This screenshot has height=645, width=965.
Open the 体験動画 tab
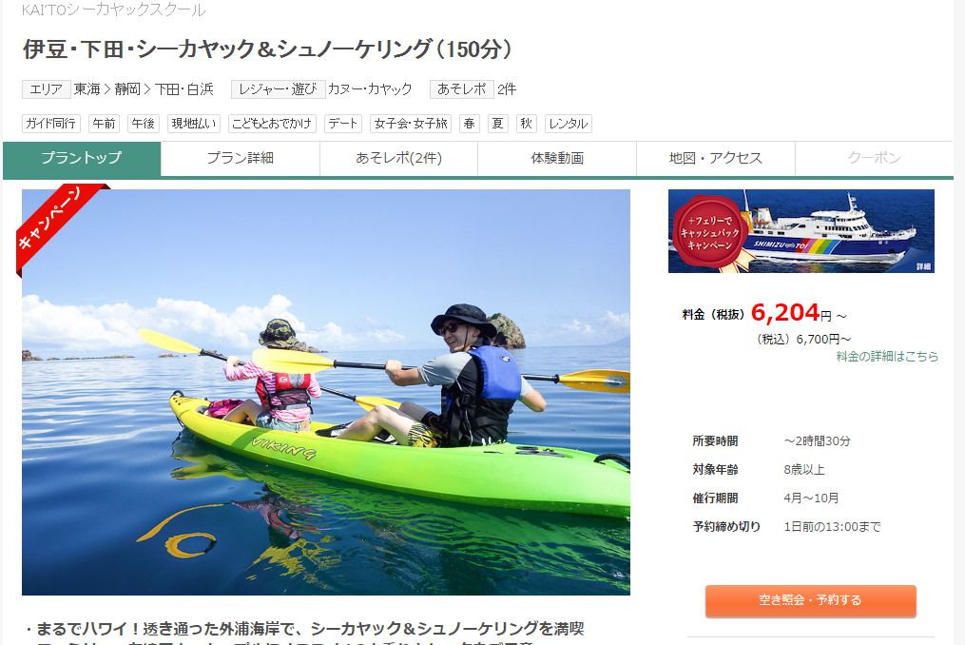pyautogui.click(x=557, y=158)
